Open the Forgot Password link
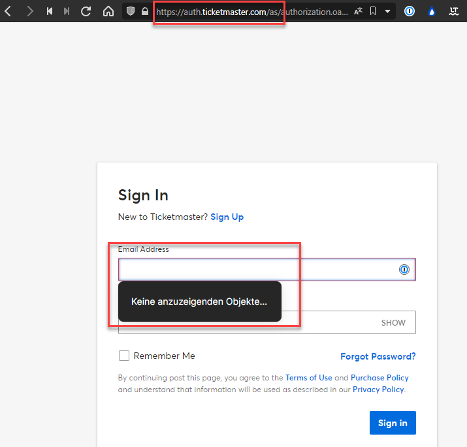 (378, 356)
